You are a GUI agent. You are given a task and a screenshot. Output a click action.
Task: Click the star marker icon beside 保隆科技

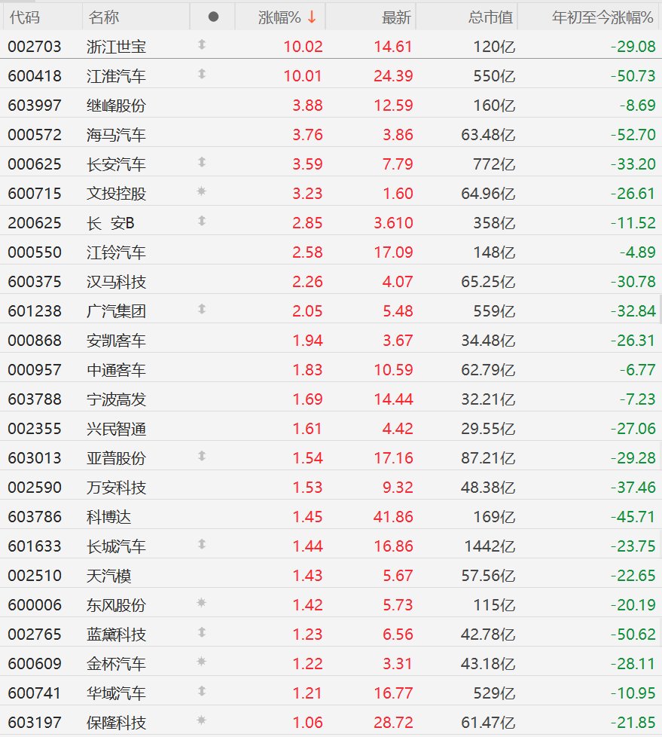coord(202,720)
